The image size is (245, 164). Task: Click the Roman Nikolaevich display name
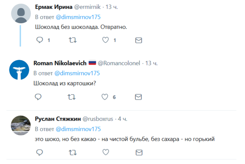60,63
